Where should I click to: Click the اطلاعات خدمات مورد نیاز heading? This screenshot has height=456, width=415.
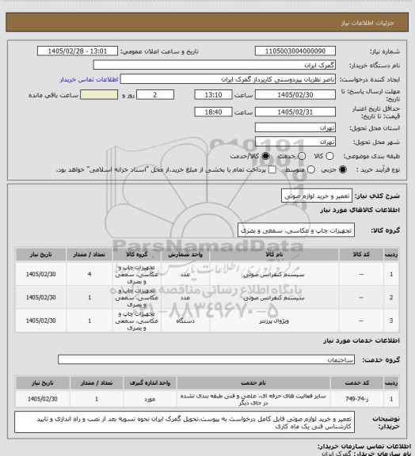coord(361,340)
